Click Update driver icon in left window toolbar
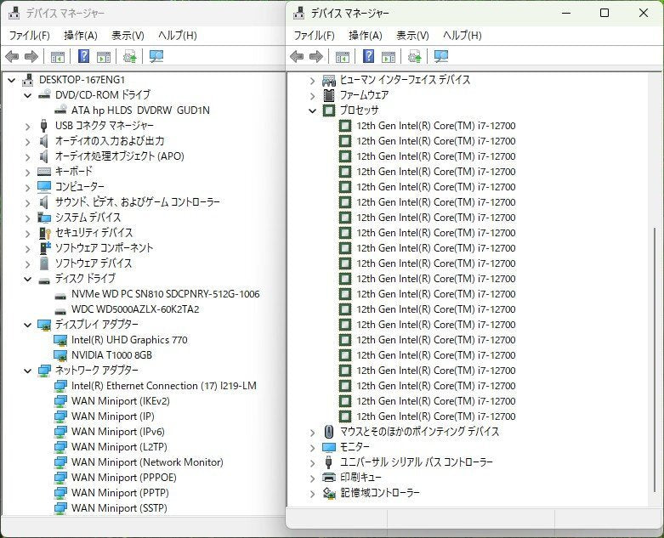Viewport: 664px width, 538px height. point(129,56)
